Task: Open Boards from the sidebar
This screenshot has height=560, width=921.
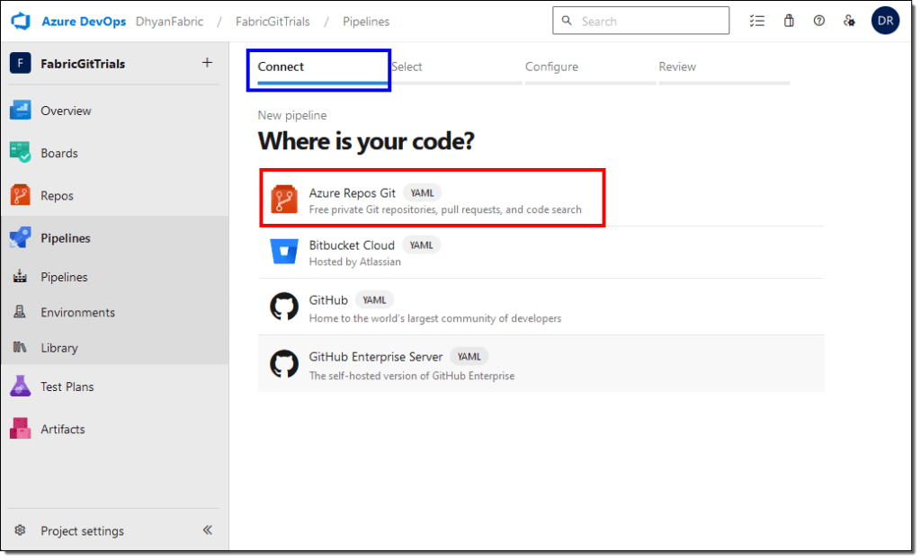Action: [x=58, y=153]
